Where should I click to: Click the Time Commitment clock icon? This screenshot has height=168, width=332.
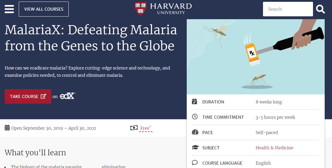195,117
